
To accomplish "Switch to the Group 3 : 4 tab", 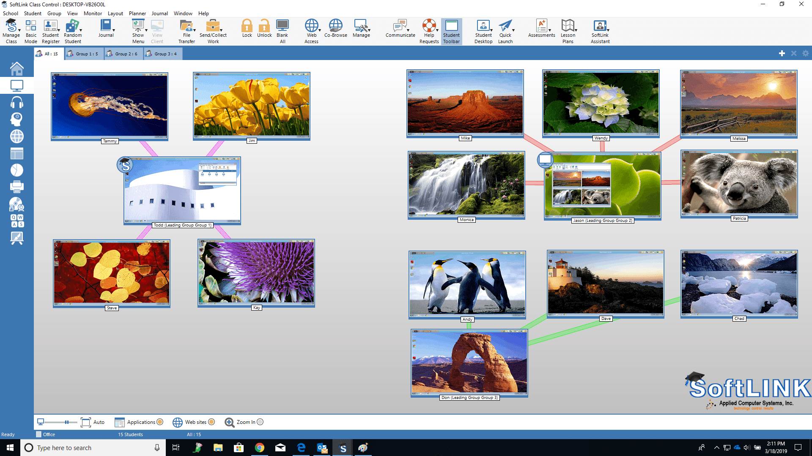I will [x=163, y=54].
